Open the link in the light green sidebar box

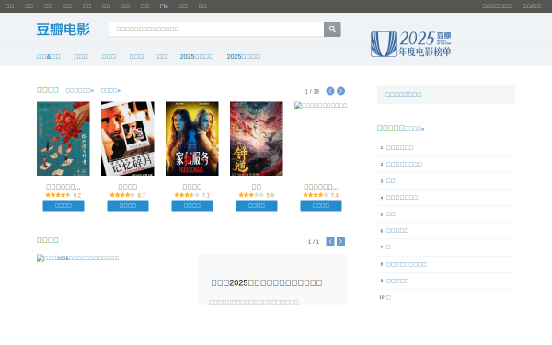(x=404, y=95)
